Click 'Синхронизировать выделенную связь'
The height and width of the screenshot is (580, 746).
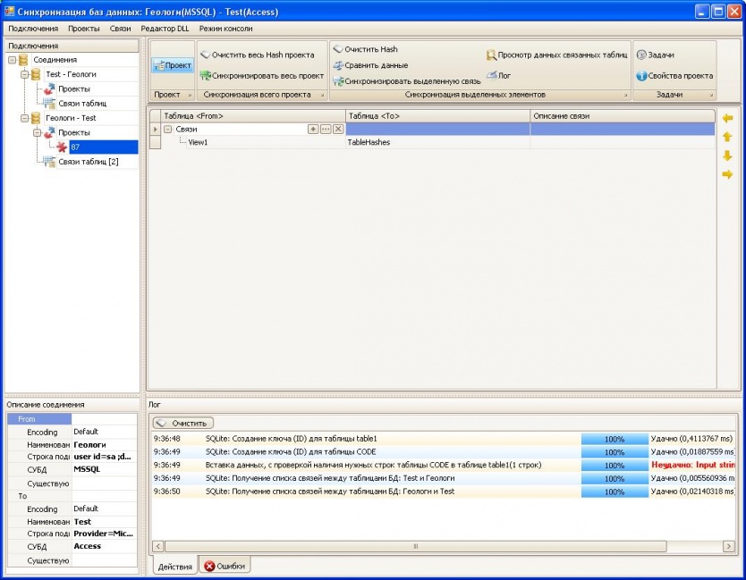[x=406, y=81]
